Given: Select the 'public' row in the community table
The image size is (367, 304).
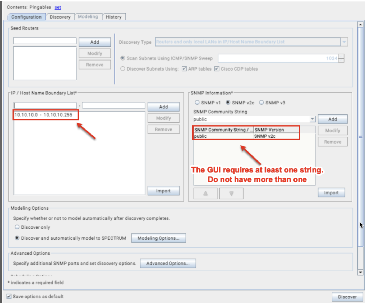Looking at the screenshot, I should pos(254,136).
